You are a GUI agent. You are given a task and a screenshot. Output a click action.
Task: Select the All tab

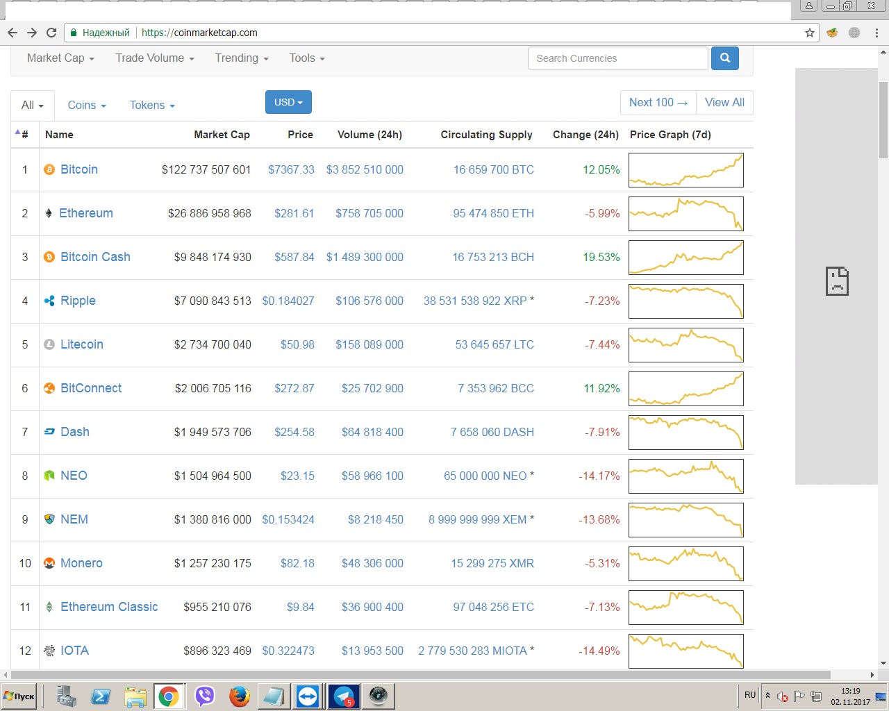33,106
